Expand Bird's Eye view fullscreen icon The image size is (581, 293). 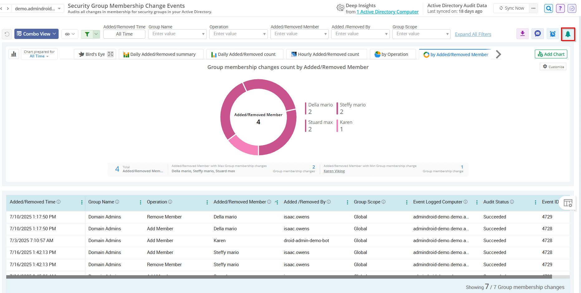[110, 54]
